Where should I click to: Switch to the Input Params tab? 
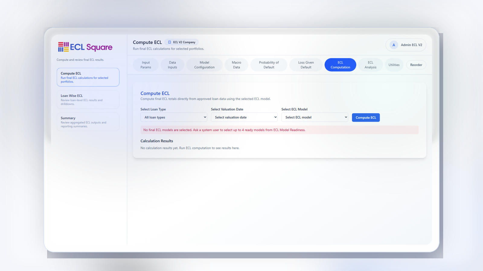coord(146,65)
